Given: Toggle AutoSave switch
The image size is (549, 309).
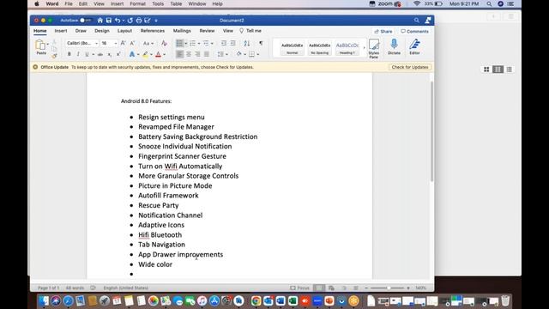Looking at the screenshot, I should click(x=85, y=21).
